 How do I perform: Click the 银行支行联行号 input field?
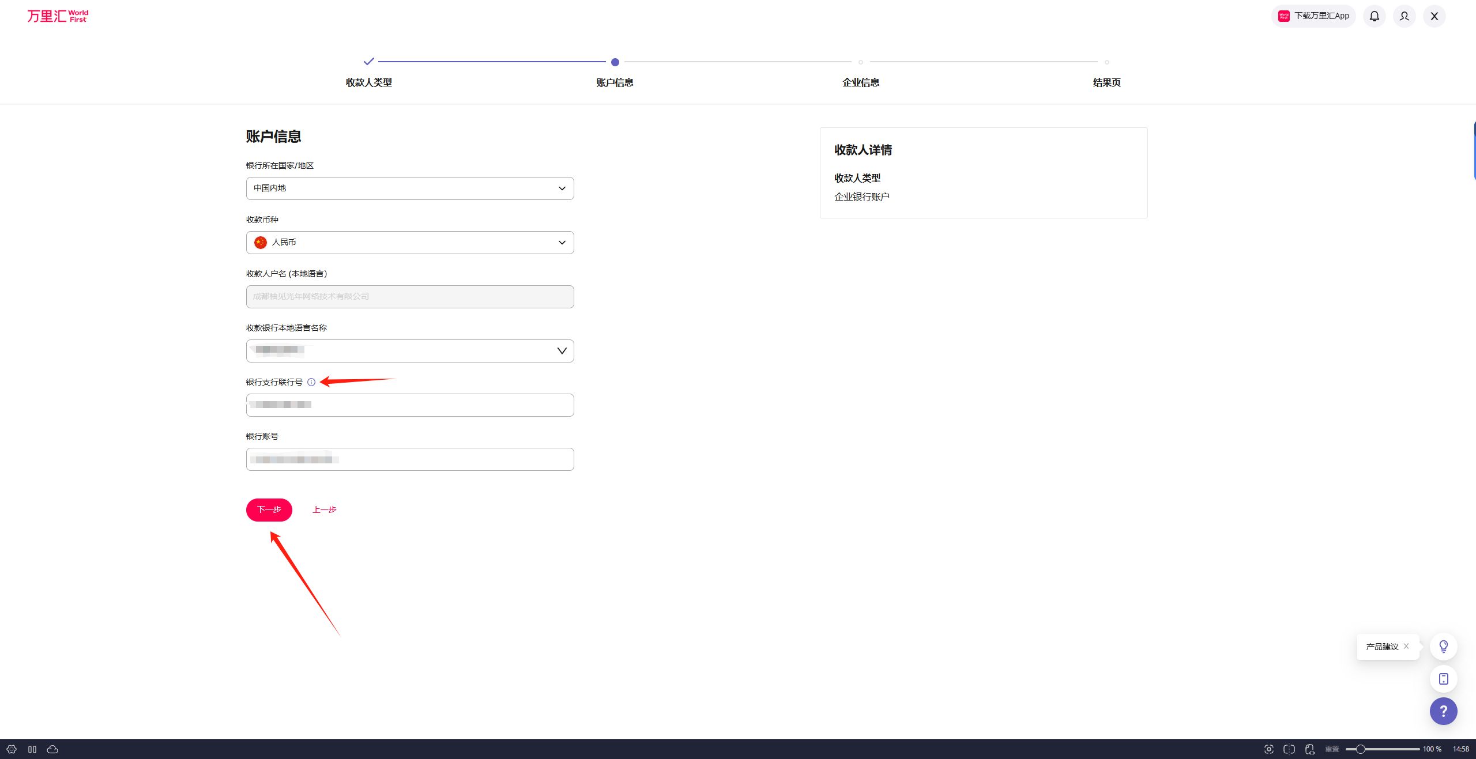tap(410, 405)
